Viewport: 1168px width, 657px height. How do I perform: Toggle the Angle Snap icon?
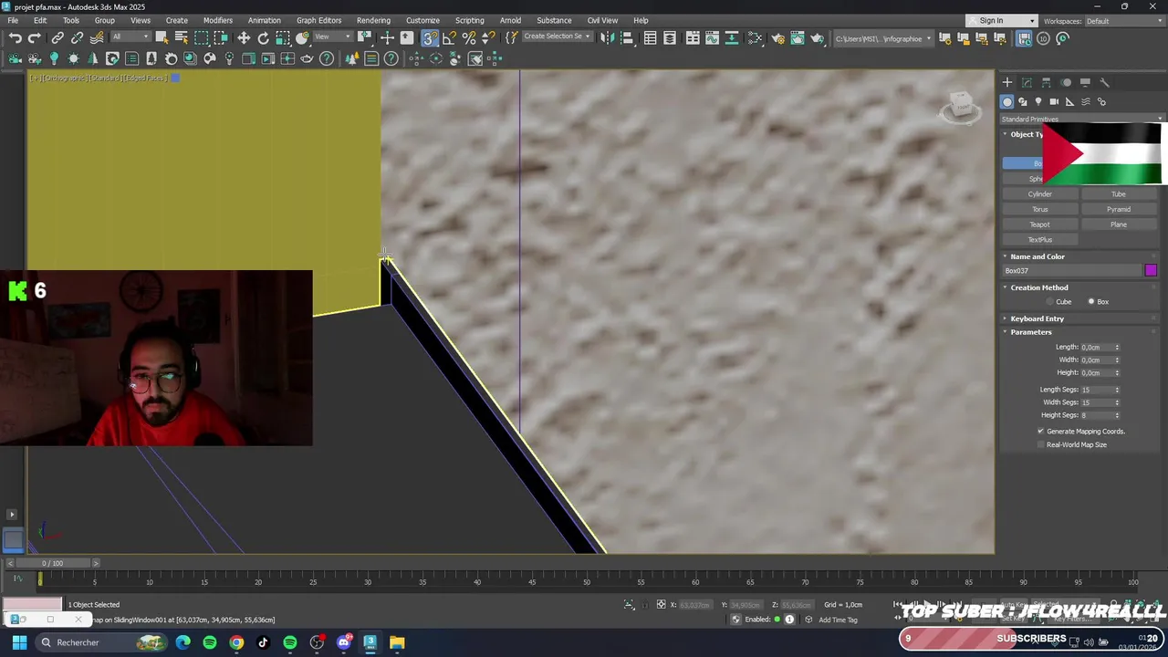point(449,37)
